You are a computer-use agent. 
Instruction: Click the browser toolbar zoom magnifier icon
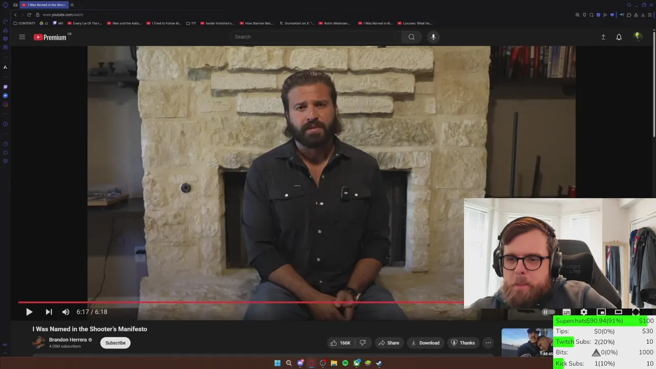(578, 15)
